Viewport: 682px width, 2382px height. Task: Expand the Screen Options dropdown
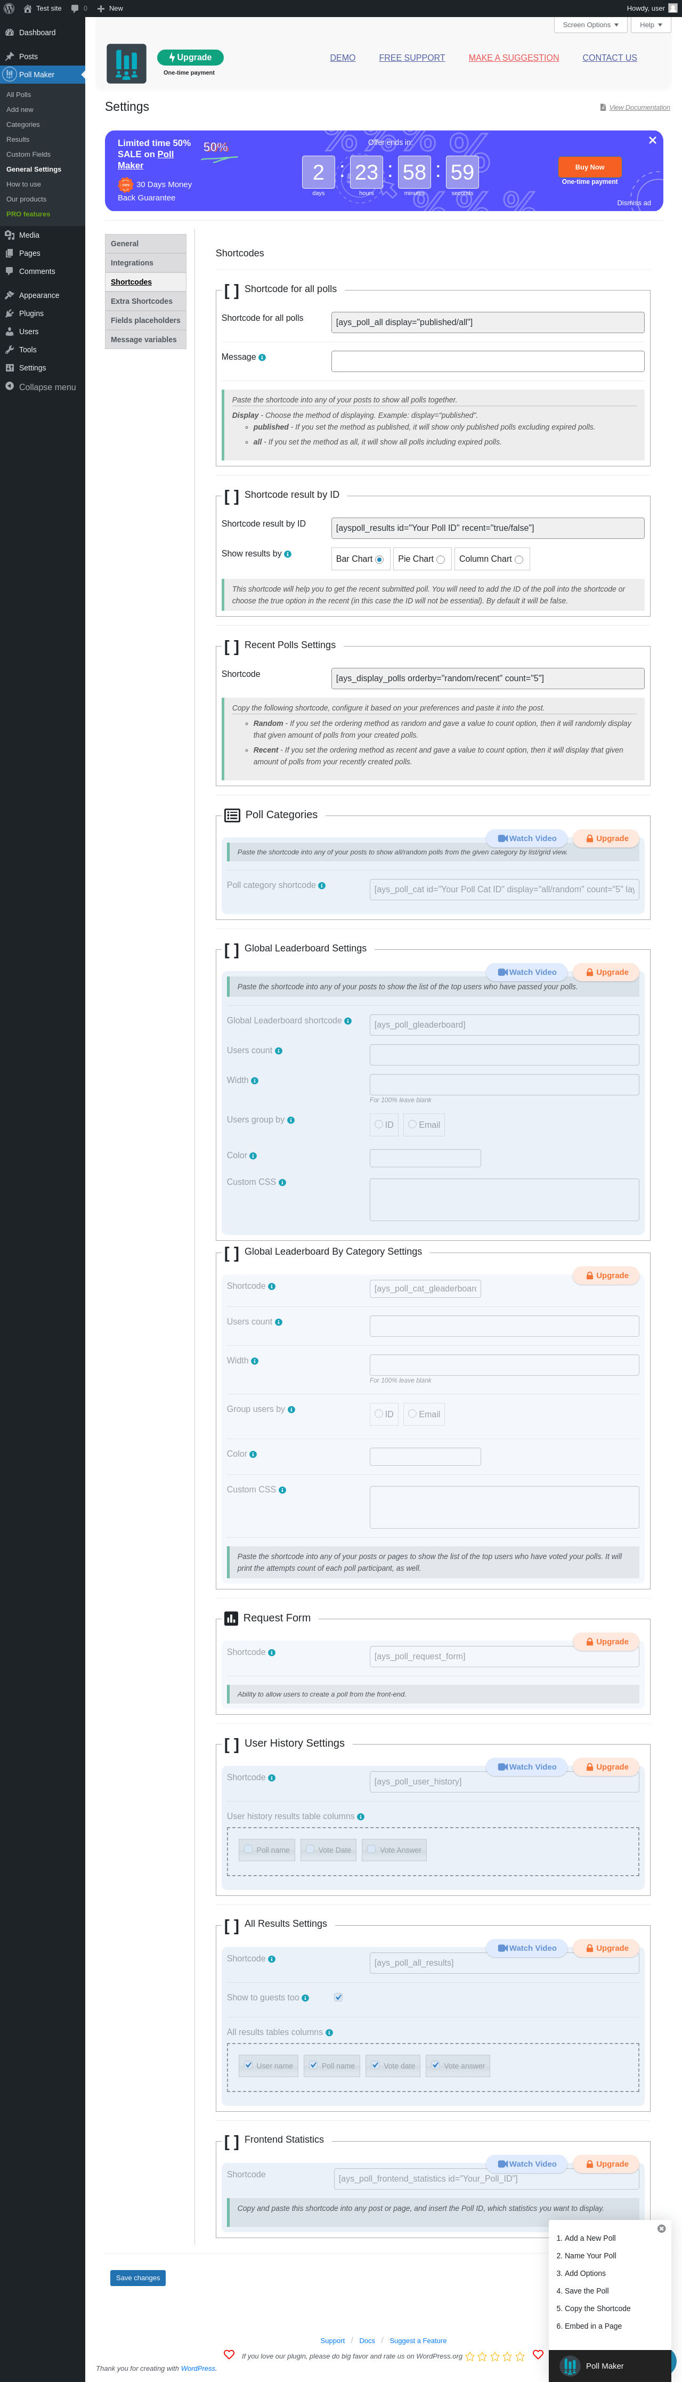pyautogui.click(x=590, y=25)
